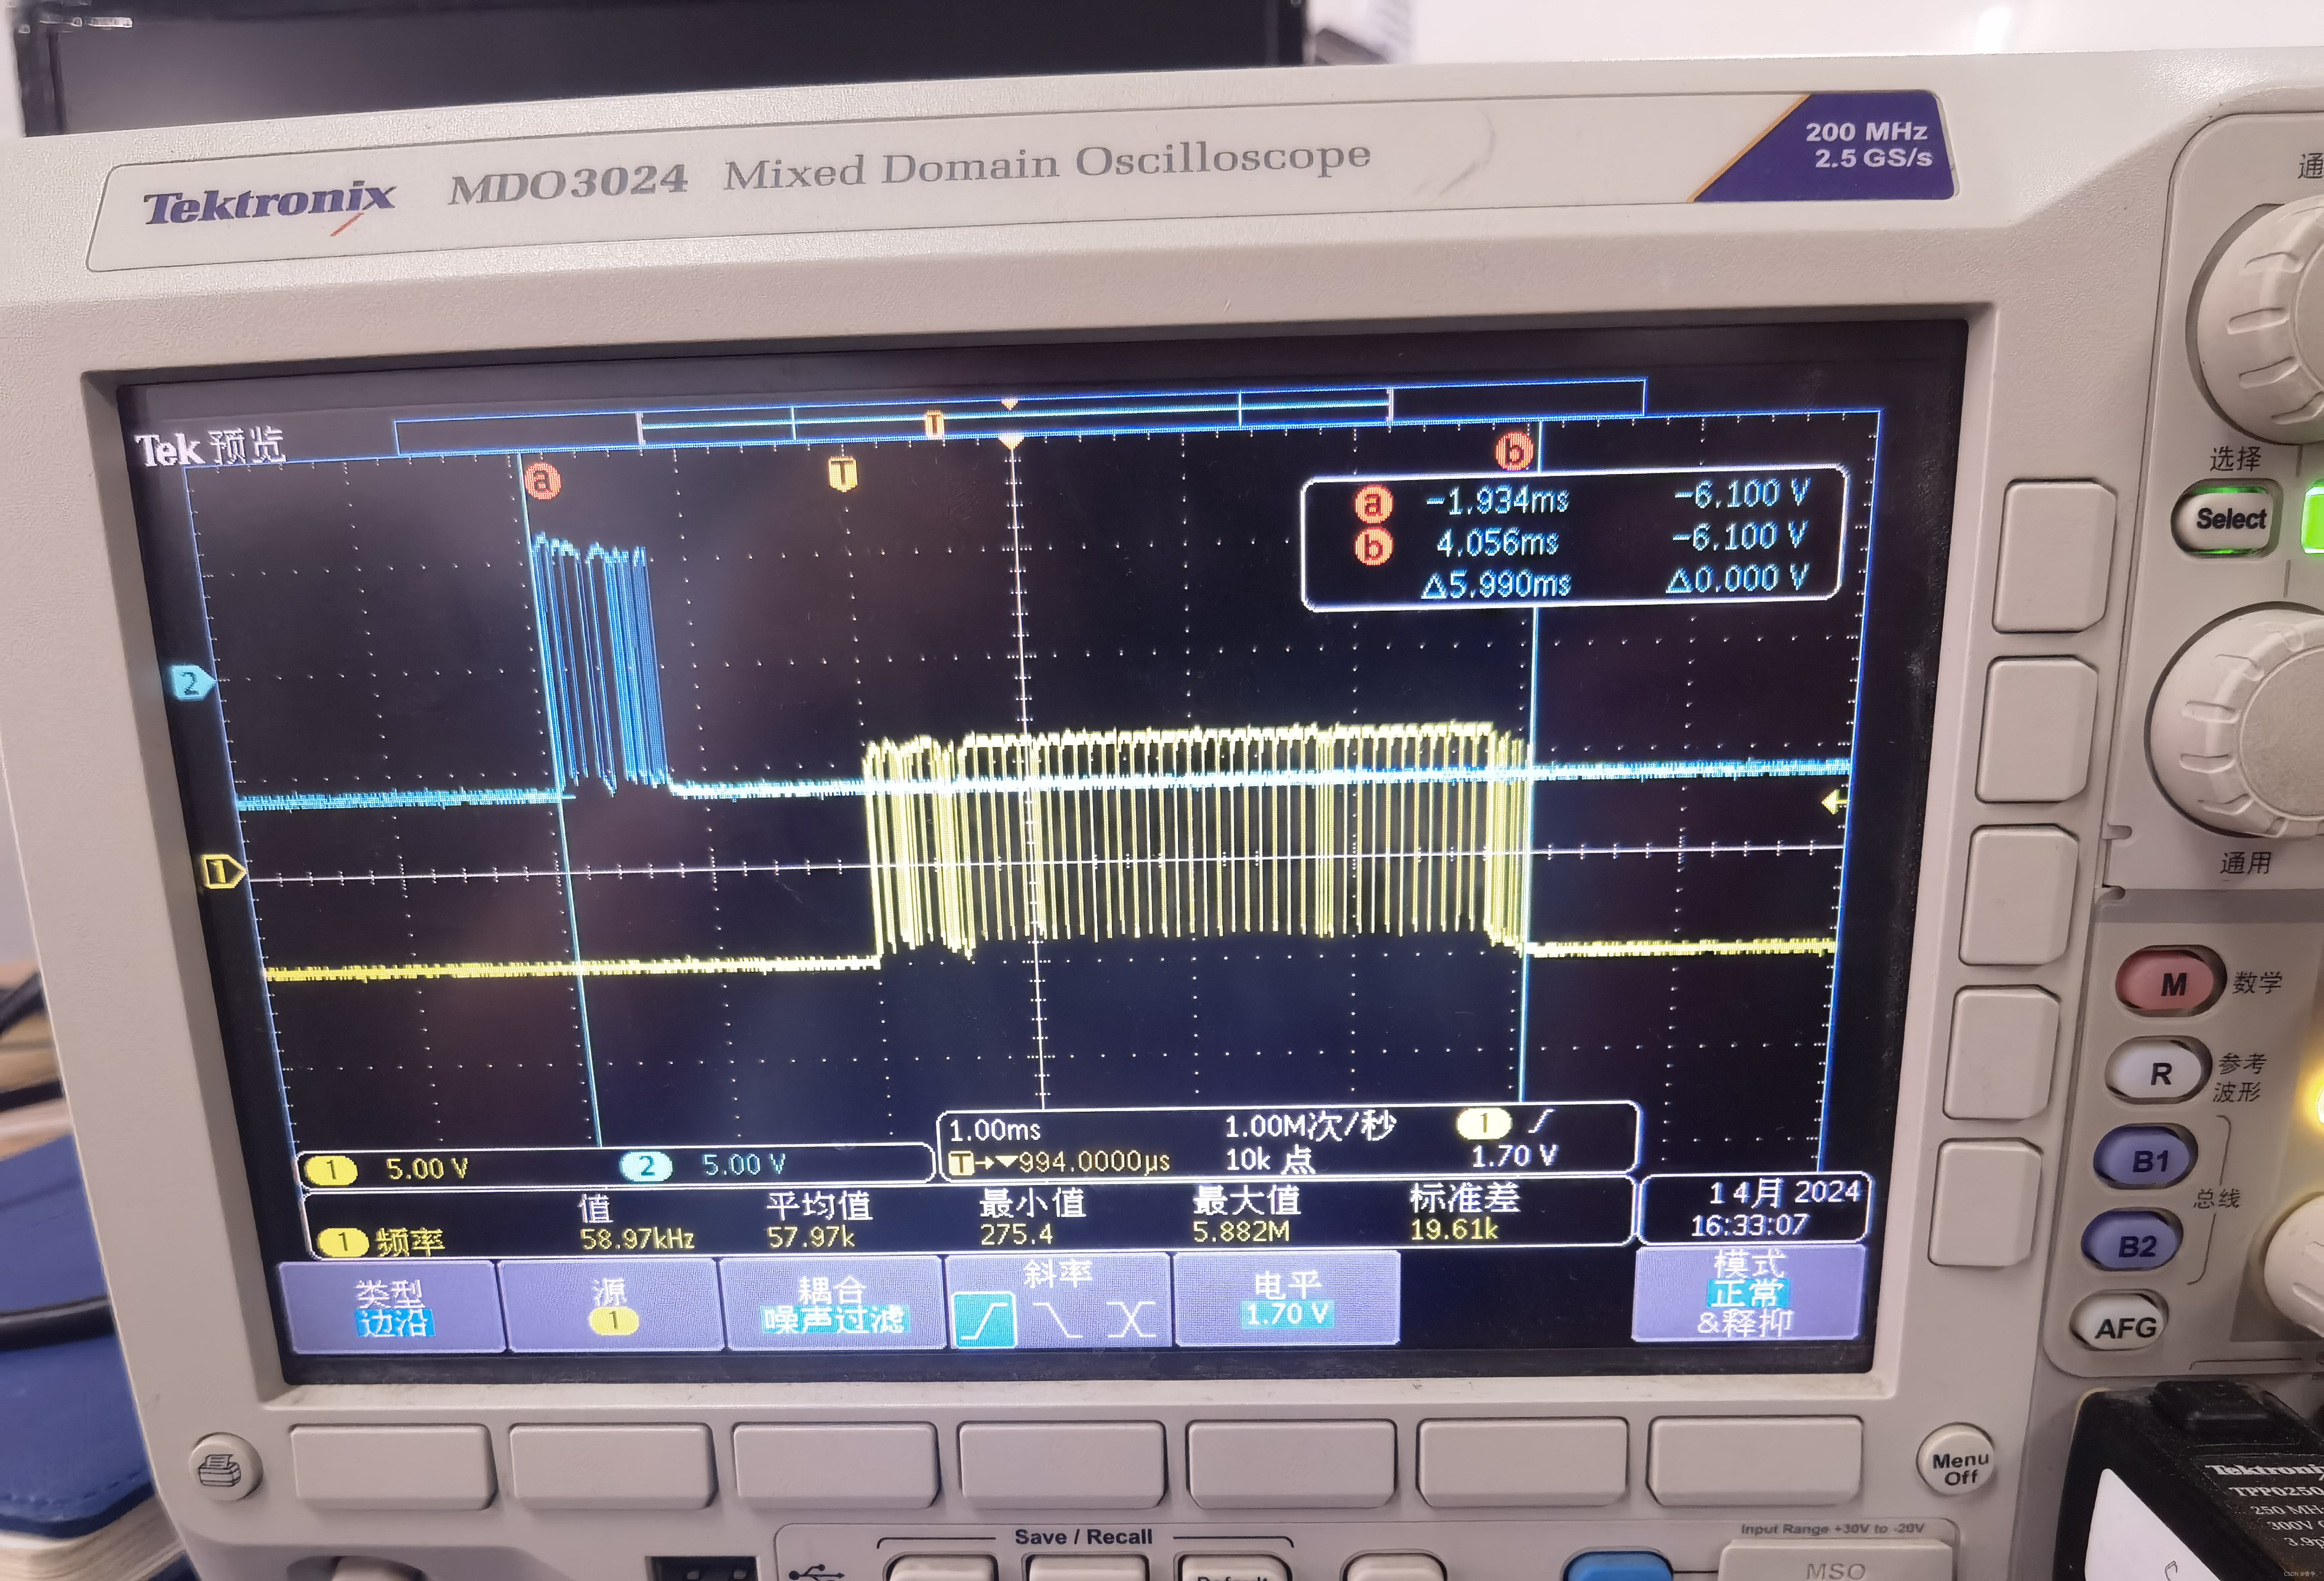Click the 57.97k mean value
Image resolution: width=2324 pixels, height=1581 pixels.
pos(811,1237)
